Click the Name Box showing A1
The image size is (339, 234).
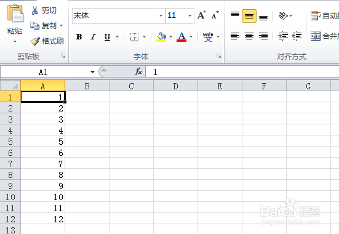tap(43, 72)
